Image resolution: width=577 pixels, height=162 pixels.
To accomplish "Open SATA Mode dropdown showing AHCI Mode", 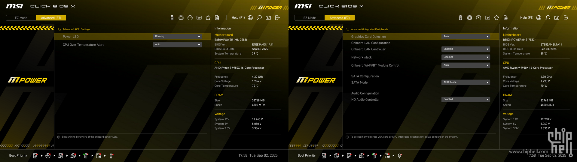I will coord(466,82).
